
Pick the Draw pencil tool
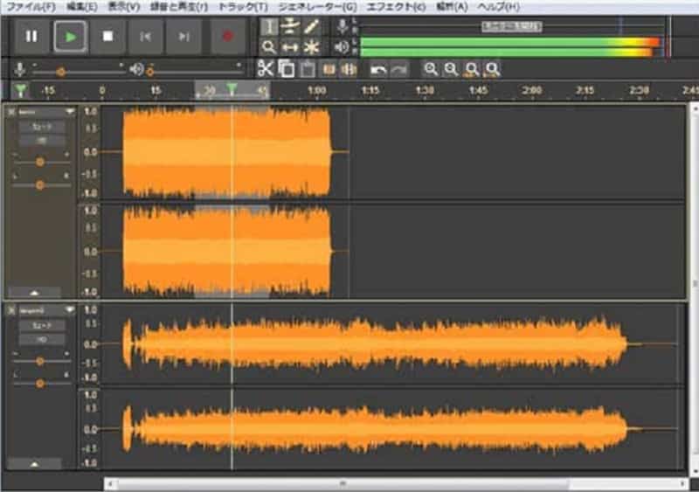[311, 26]
